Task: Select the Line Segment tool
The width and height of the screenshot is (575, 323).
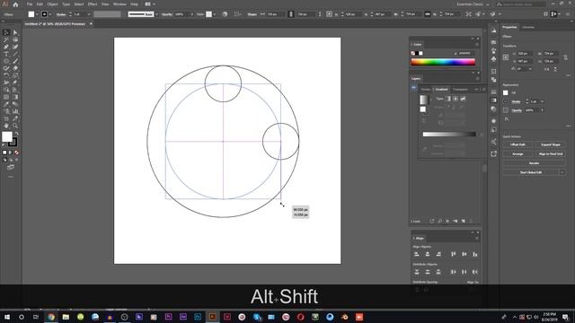Action: 15,54
